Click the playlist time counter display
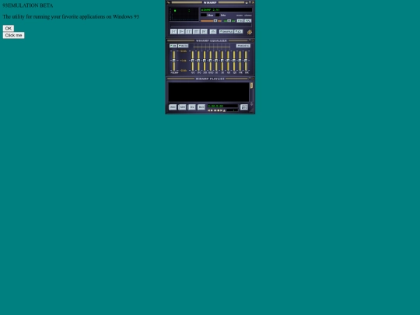The height and width of the screenshot is (315, 420). pyautogui.click(x=222, y=106)
